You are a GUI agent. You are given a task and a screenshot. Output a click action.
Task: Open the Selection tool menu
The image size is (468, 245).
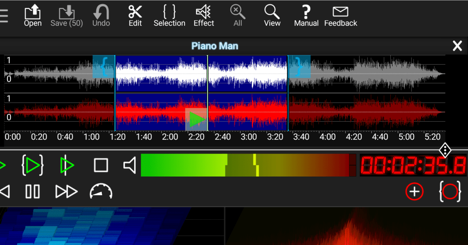169,15
